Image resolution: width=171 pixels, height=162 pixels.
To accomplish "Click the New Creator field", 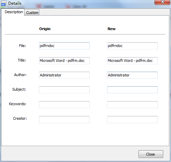I will coord(132,119).
